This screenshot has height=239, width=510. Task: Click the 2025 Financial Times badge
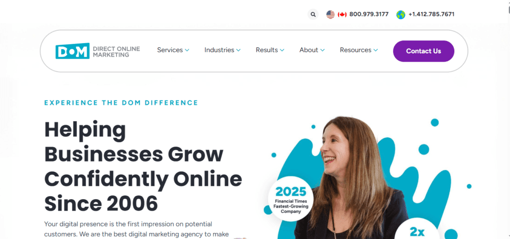pyautogui.click(x=291, y=199)
